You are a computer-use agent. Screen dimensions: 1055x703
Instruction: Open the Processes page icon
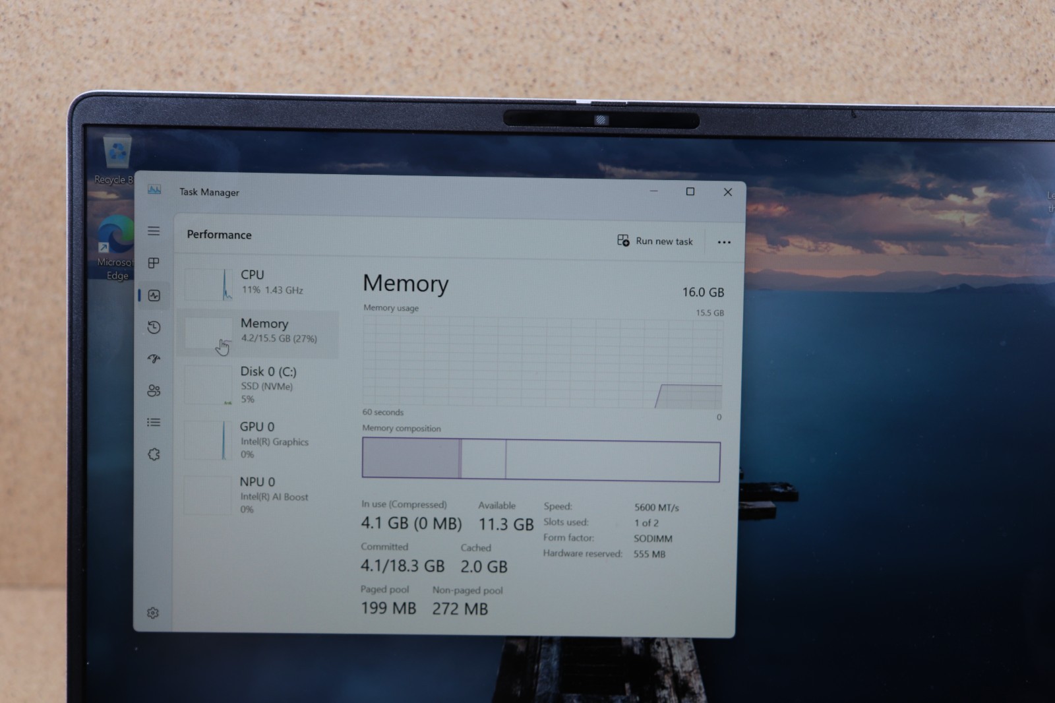pyautogui.click(x=154, y=263)
